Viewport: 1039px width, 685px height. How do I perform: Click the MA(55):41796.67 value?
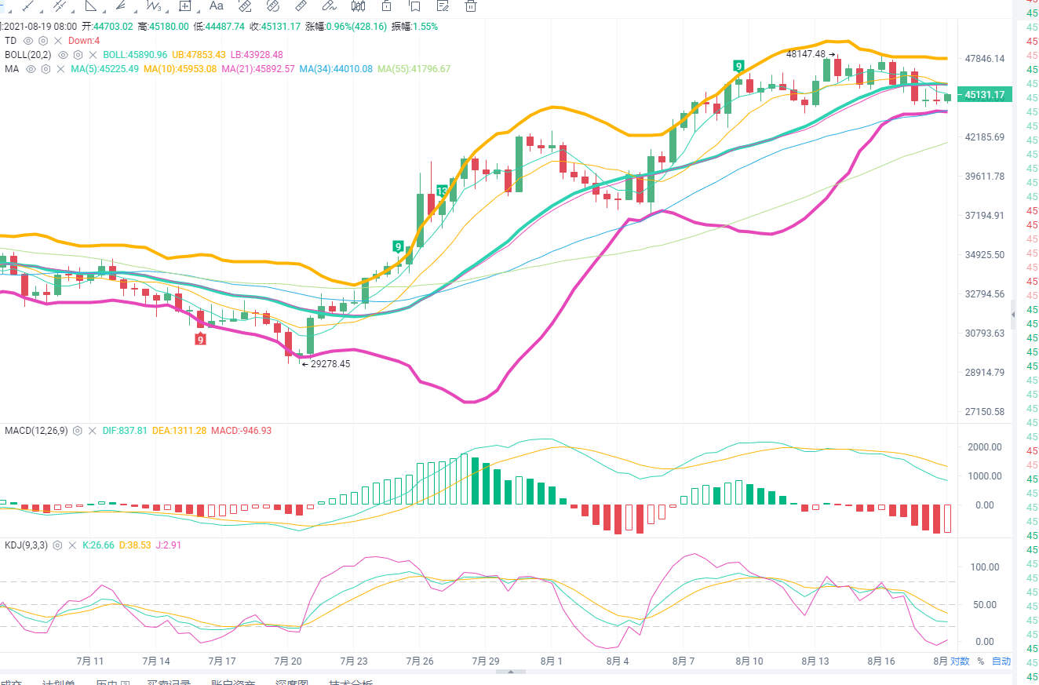[x=414, y=69]
